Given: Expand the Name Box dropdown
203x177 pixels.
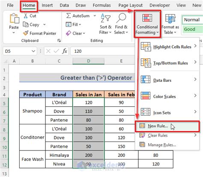Looking at the screenshot, I should pos(33,51).
